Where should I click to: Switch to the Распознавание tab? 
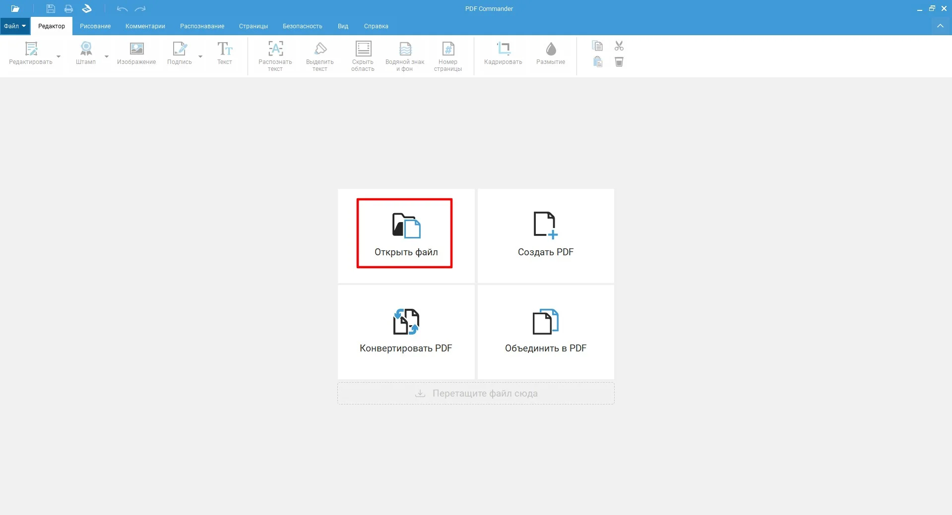click(x=202, y=26)
